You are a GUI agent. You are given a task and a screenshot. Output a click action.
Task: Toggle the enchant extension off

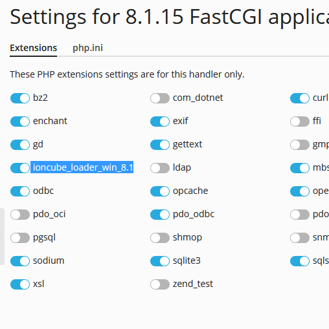[20, 122]
